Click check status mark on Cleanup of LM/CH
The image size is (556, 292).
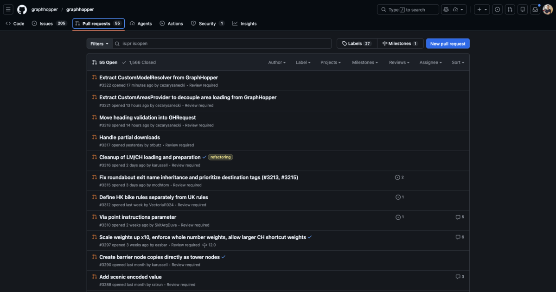pos(204,157)
